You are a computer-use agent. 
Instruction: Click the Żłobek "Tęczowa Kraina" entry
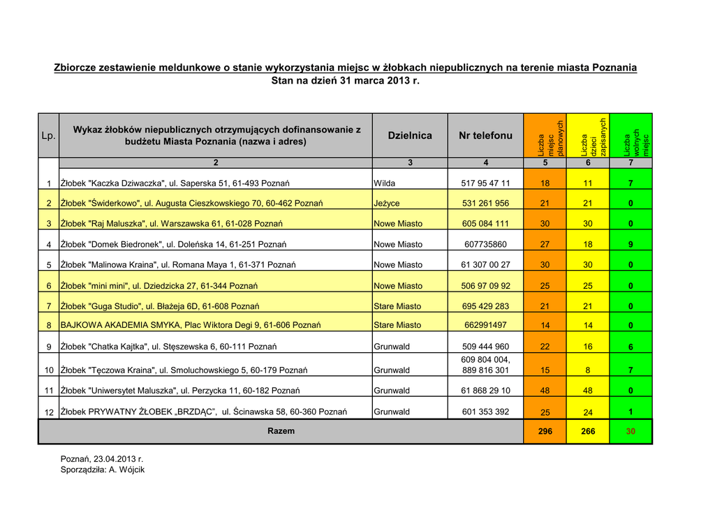click(x=184, y=370)
